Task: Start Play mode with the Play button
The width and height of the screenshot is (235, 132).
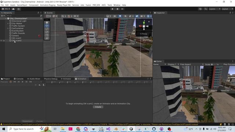Action: pyautogui.click(x=113, y=9)
